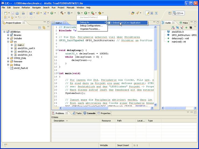Collapse the LEDBlinken project node
The image size is (199, 149).
point(4,32)
